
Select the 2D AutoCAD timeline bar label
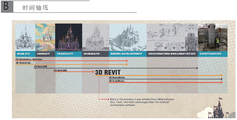point(41,67)
